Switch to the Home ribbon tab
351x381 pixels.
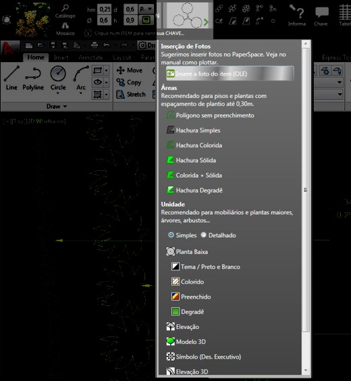click(36, 57)
